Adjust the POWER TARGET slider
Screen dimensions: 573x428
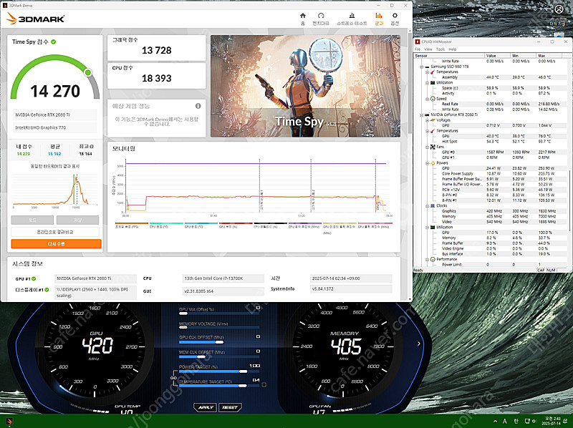(x=243, y=371)
